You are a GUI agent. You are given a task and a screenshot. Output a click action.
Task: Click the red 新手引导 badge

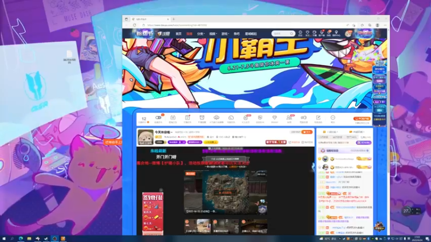[276, 142]
